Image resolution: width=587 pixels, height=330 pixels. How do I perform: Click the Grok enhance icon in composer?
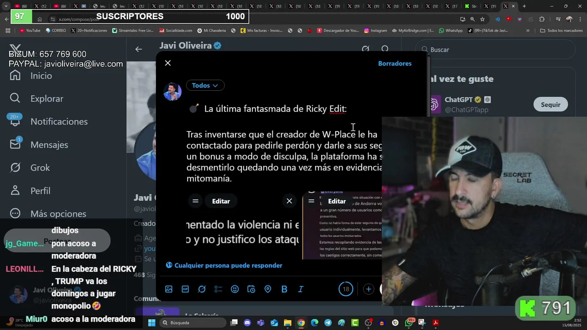click(202, 289)
